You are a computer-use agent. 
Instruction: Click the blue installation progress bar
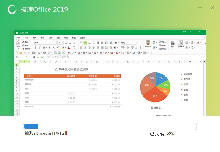(31, 126)
